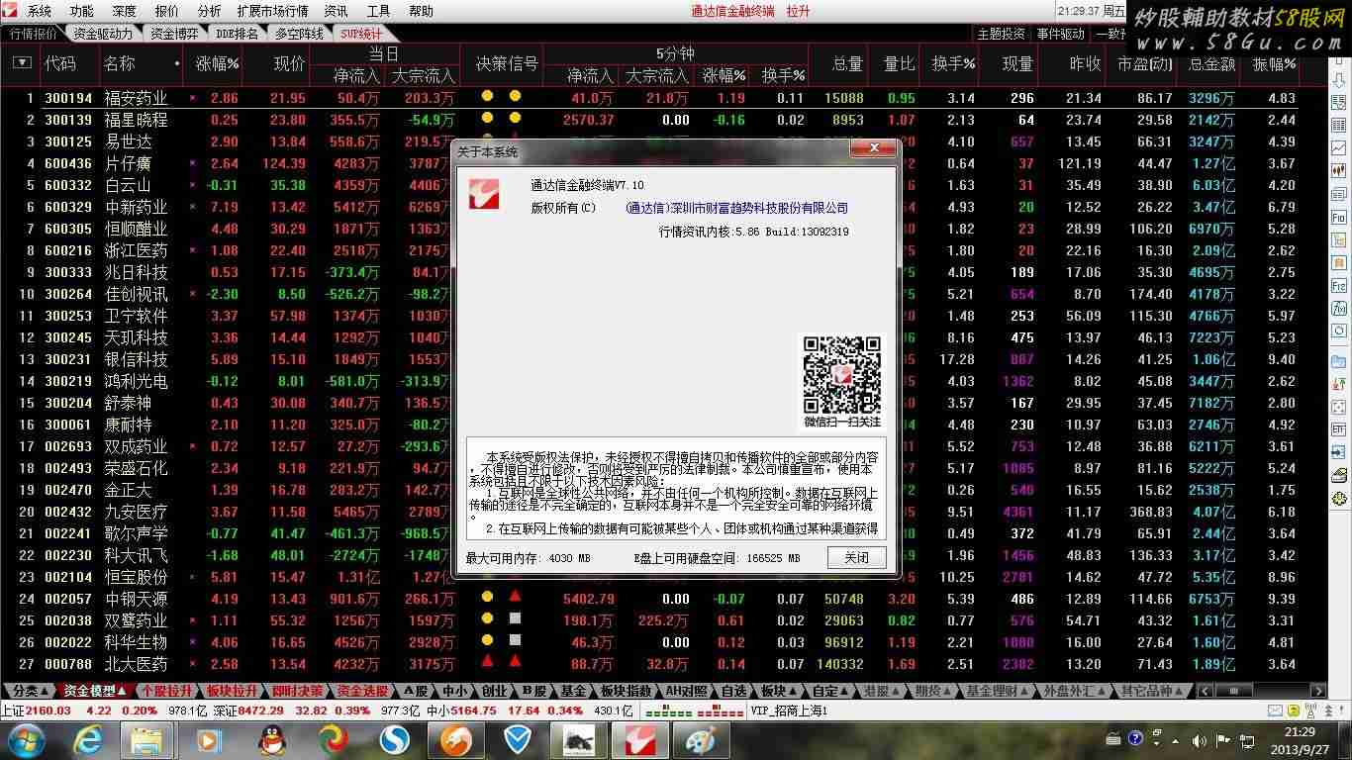Click the blue shield taskbar icon
1352x760 pixels.
point(518,740)
